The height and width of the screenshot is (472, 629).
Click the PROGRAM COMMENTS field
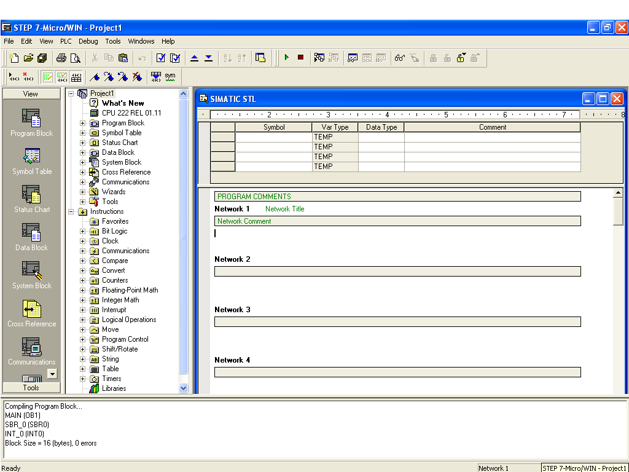click(x=397, y=197)
